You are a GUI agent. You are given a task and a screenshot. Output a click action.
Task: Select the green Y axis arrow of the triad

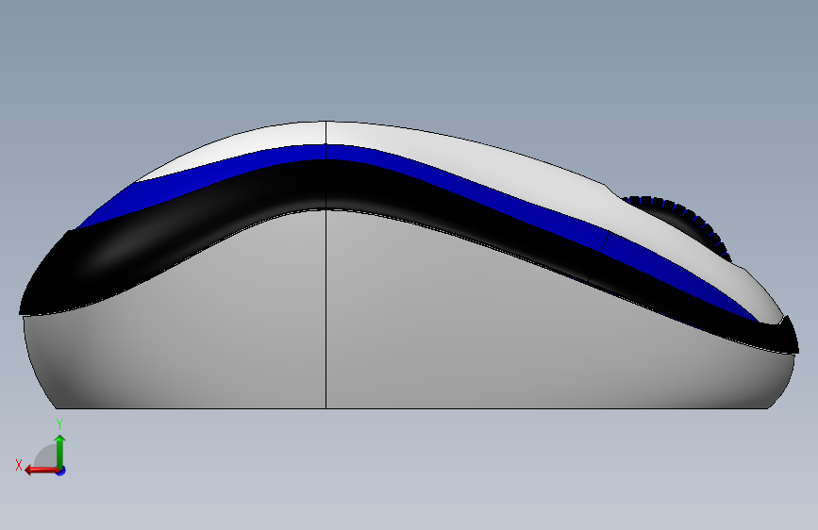coord(60,451)
